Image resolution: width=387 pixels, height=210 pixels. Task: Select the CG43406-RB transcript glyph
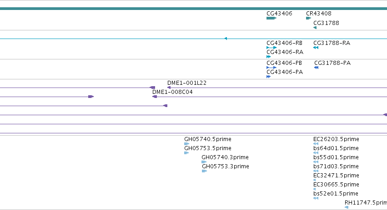(271, 48)
